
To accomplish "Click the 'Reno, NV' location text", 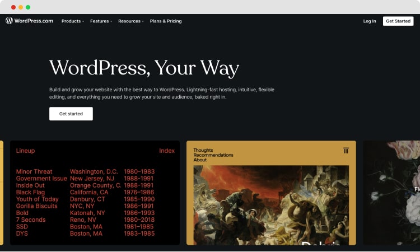I will click(x=83, y=220).
